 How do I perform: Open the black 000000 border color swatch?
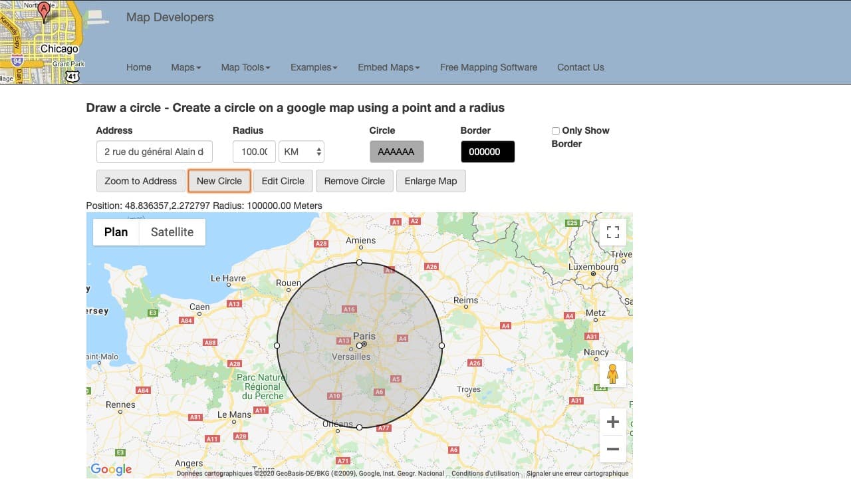(x=487, y=152)
